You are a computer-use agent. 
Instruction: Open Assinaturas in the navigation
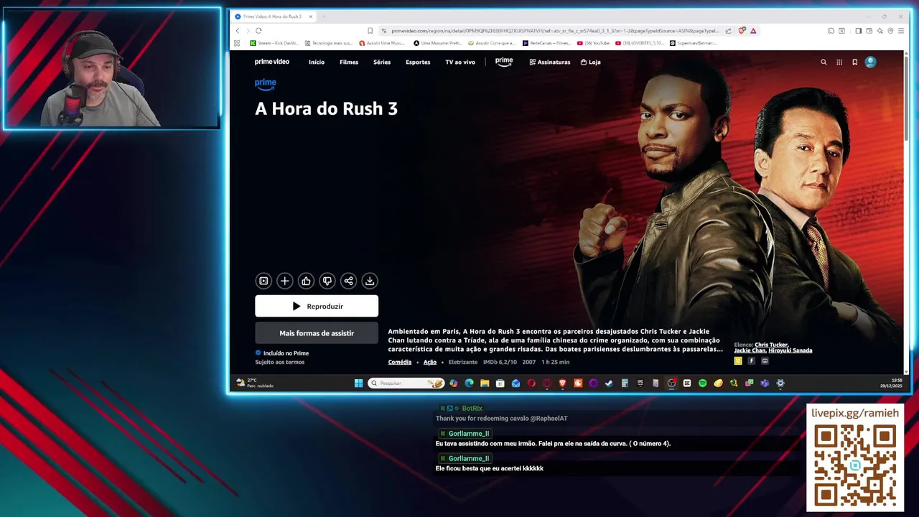pyautogui.click(x=550, y=62)
